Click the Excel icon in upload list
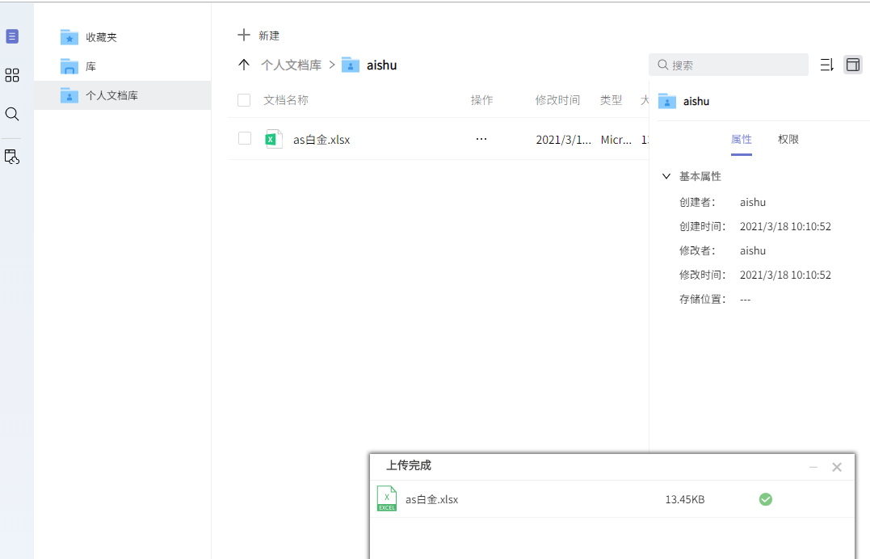This screenshot has height=559, width=870. click(387, 498)
